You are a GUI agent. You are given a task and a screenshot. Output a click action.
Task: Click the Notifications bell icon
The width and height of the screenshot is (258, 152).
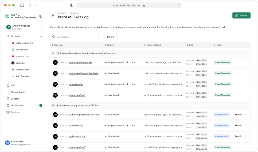[x=8, y=106]
